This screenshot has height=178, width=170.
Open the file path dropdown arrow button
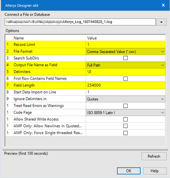pyautogui.click(x=162, y=22)
